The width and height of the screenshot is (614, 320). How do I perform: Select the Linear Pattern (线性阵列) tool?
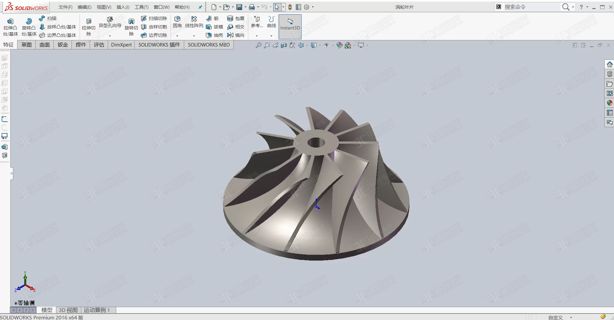coord(194,22)
